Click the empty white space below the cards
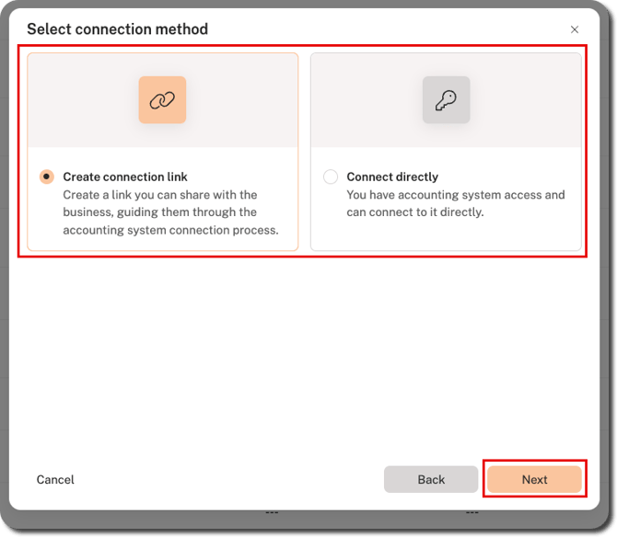 click(x=303, y=353)
